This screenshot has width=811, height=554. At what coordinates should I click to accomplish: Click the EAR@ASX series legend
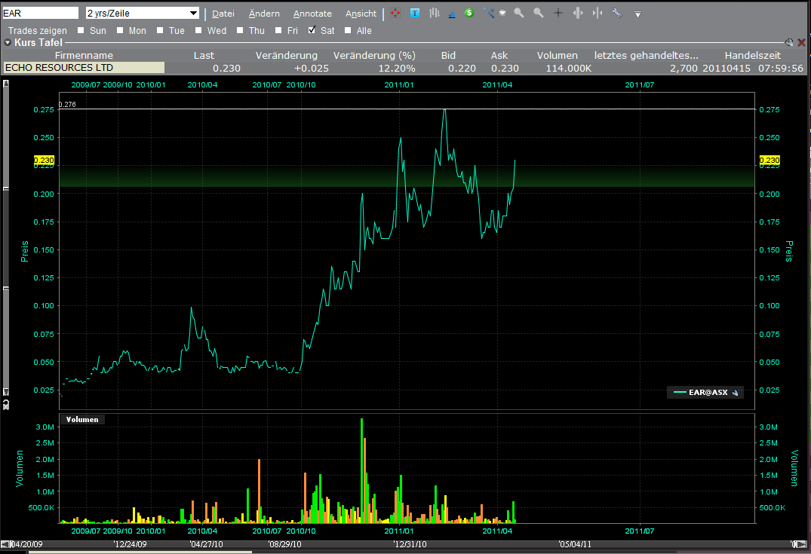705,392
